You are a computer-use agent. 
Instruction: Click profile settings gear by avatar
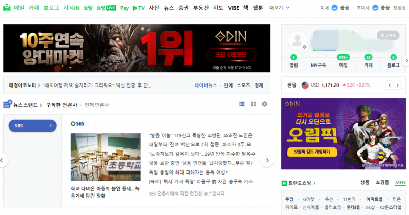[304, 47]
